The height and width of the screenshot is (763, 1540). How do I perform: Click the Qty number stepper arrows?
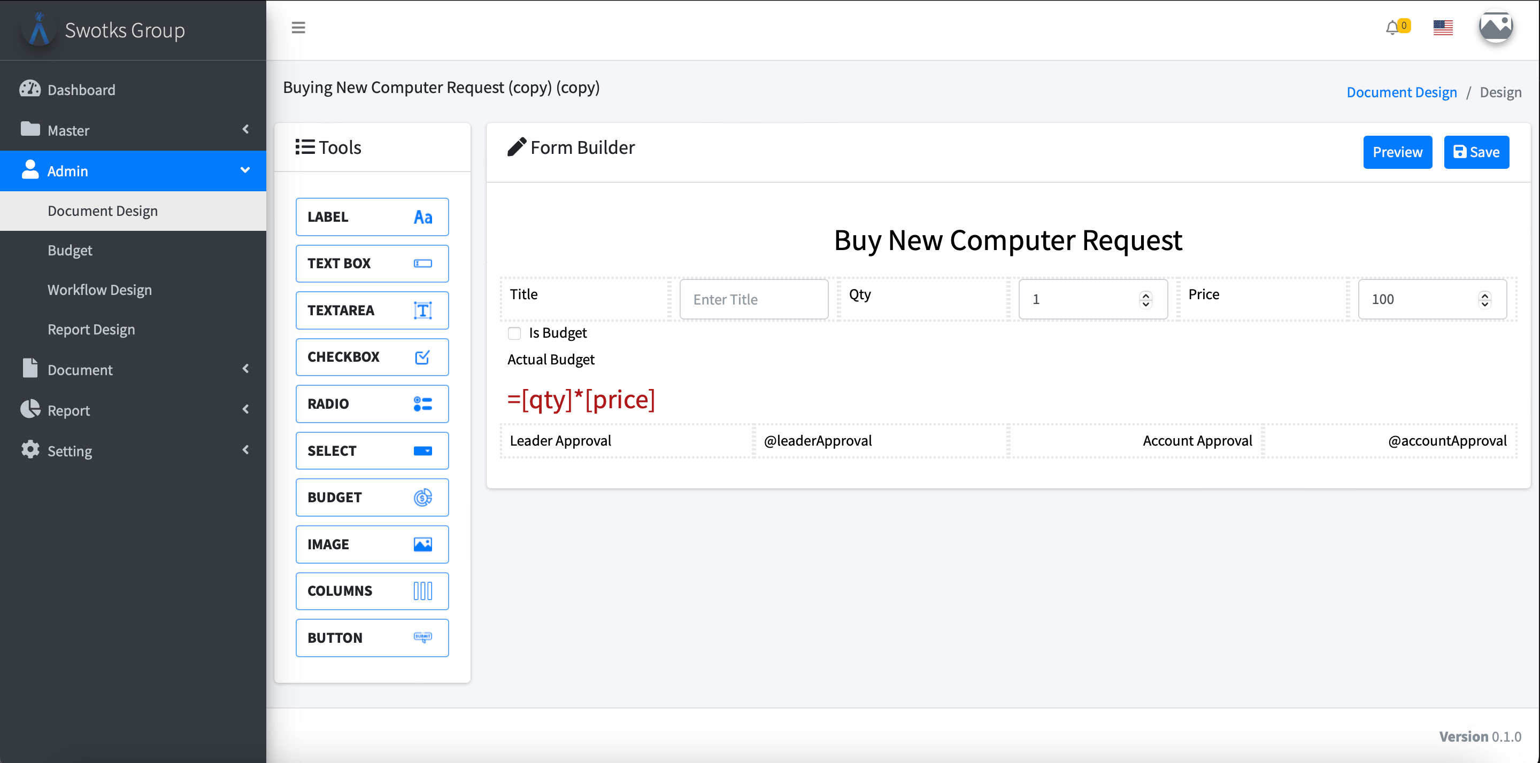(x=1145, y=299)
